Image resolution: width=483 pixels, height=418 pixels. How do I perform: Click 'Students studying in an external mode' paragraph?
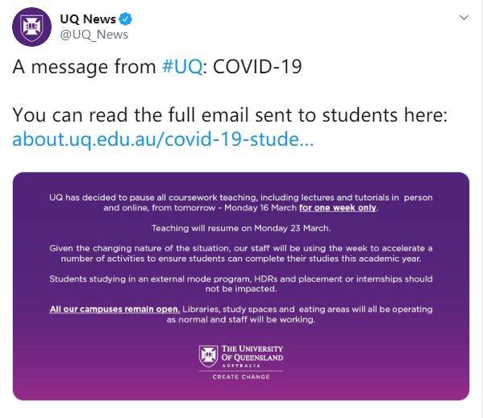(x=241, y=283)
